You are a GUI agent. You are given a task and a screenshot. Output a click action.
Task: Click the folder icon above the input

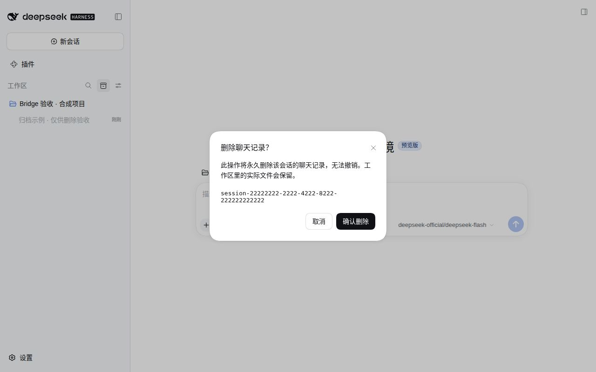(205, 173)
